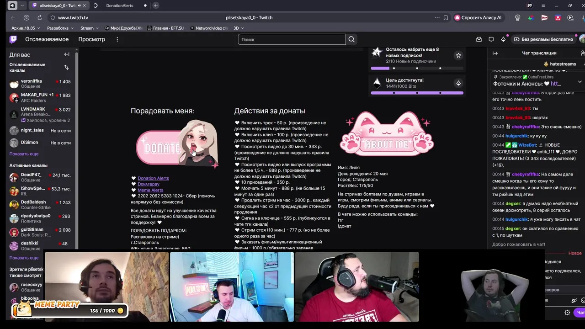
Task: Reload the page with refresh icon
Action: (x=40, y=17)
